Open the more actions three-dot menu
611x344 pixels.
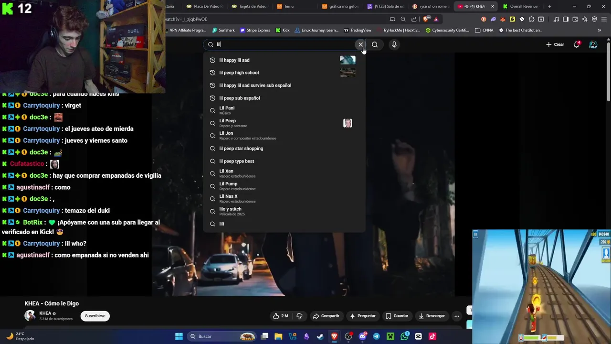coord(457,316)
